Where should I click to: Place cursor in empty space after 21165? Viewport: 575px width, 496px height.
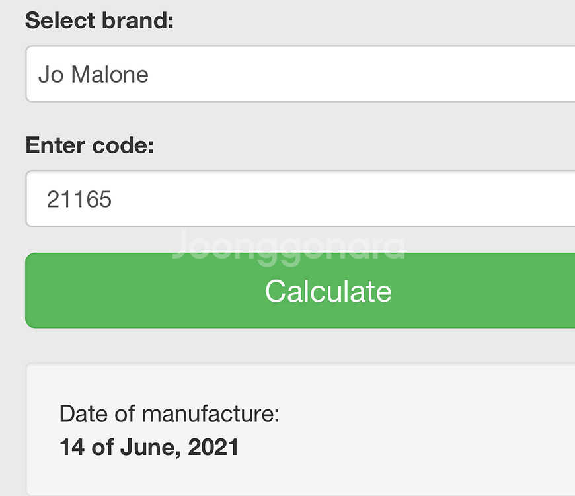point(330,198)
